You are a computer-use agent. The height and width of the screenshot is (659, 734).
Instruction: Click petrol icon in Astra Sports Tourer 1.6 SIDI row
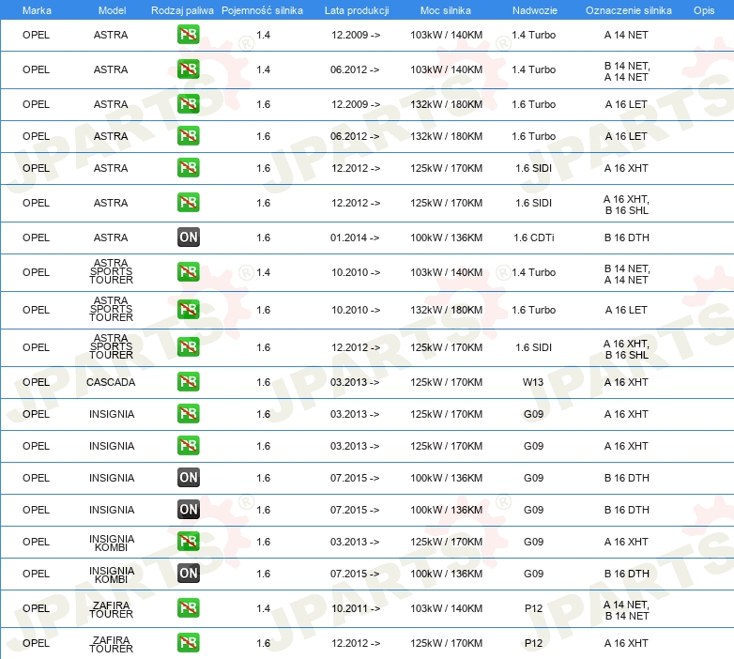[x=188, y=346]
